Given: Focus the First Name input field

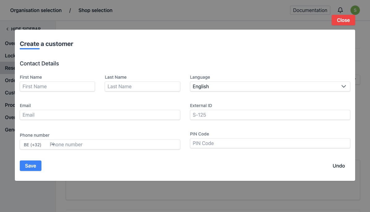Looking at the screenshot, I should (x=57, y=86).
